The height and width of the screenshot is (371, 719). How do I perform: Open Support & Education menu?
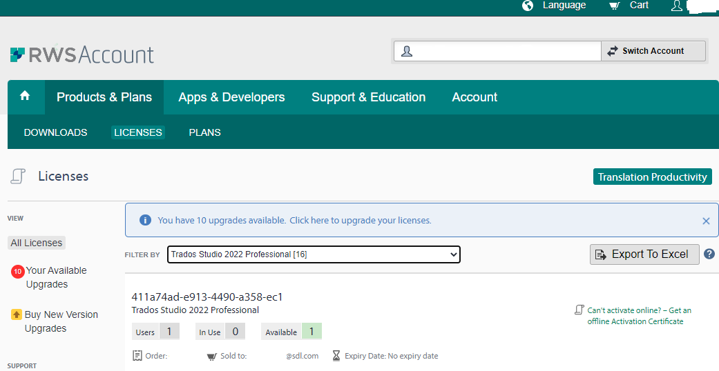369,97
